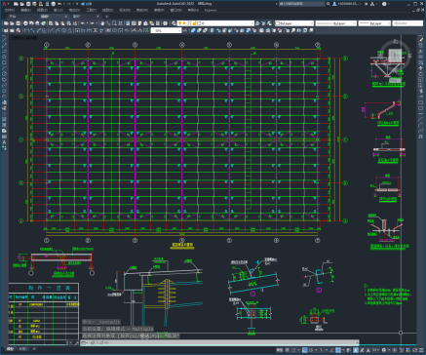
Task: Select the Mirror modify tool
Action: 421,51
